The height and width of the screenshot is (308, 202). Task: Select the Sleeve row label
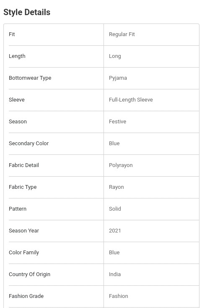tap(17, 100)
